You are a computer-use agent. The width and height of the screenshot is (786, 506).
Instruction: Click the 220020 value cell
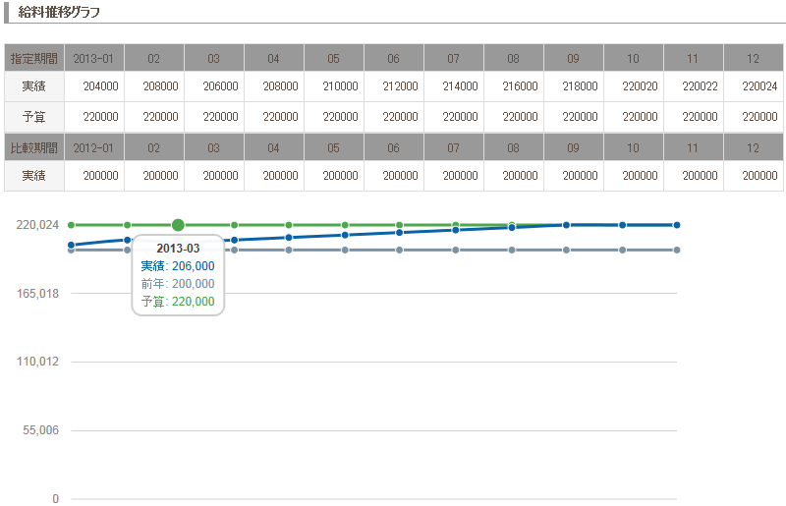640,86
